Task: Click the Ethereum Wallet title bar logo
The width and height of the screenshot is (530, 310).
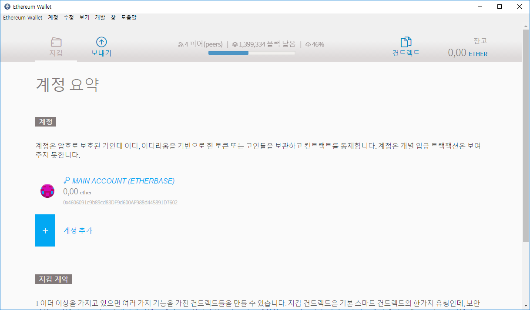Action: point(7,7)
